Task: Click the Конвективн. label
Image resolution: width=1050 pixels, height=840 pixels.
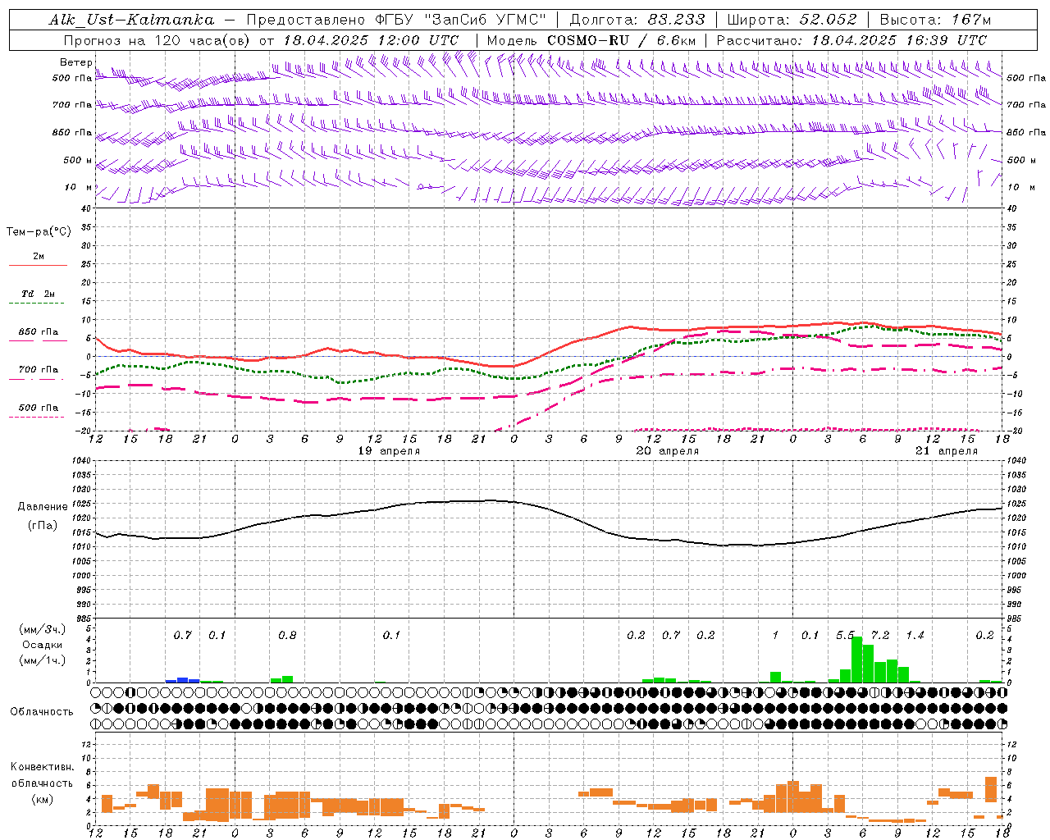Action: tap(43, 767)
